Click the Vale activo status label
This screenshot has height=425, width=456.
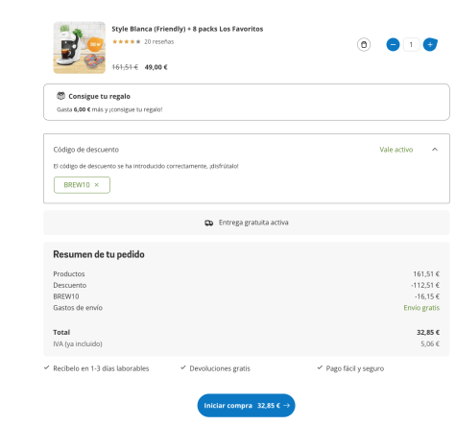click(396, 150)
